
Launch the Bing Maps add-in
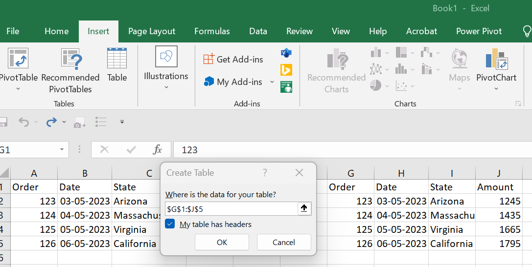pos(286,70)
